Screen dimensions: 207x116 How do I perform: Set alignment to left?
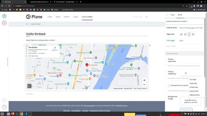click(181, 34)
